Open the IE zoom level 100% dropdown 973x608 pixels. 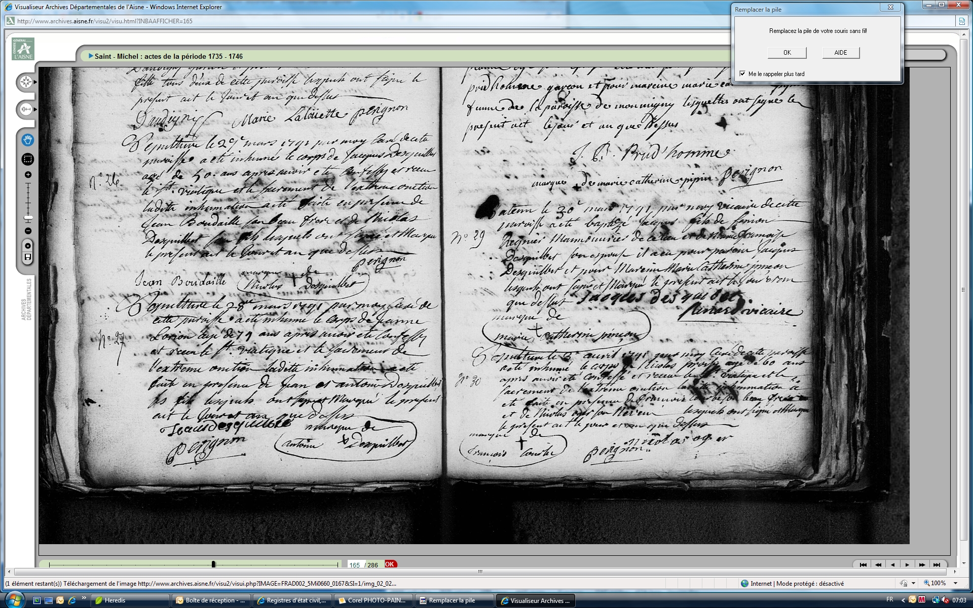point(956,584)
